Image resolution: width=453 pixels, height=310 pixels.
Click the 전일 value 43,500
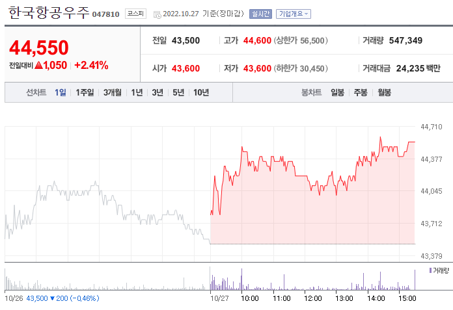(185, 41)
